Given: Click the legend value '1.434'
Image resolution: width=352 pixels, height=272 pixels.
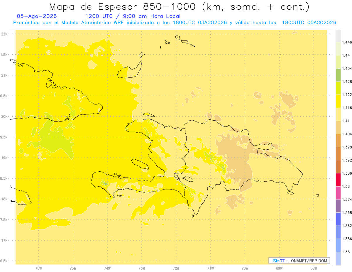Looking at the screenshot, I should pyautogui.click(x=347, y=68).
